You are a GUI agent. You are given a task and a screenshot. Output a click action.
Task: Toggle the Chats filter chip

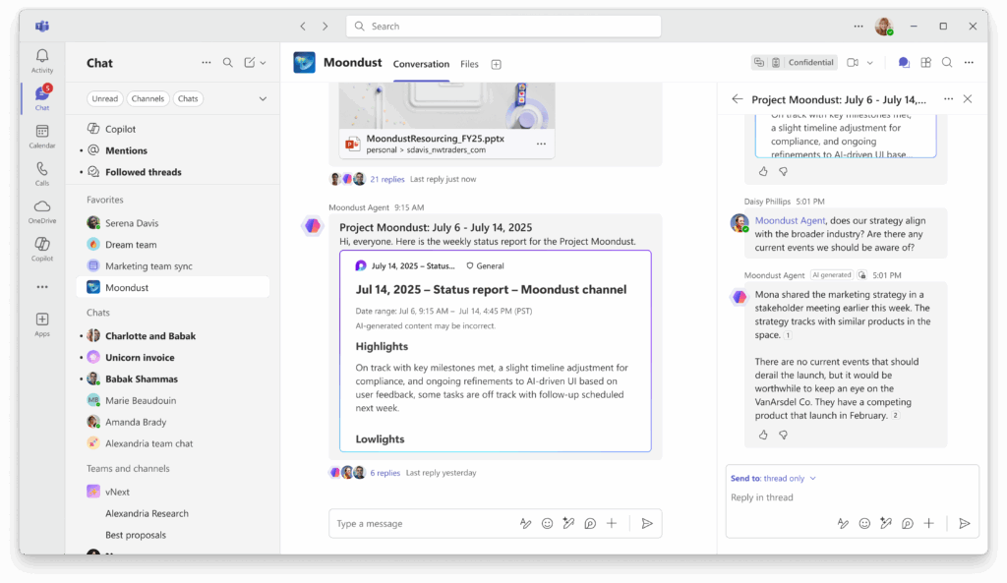(188, 98)
